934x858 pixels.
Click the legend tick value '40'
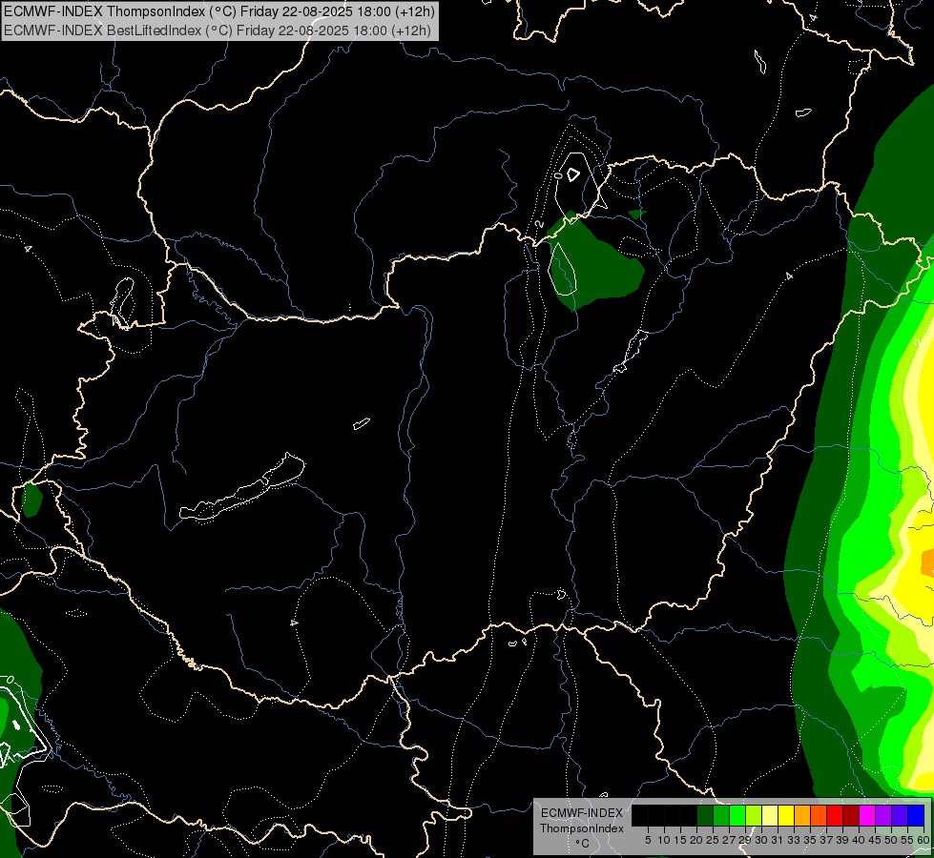(859, 840)
